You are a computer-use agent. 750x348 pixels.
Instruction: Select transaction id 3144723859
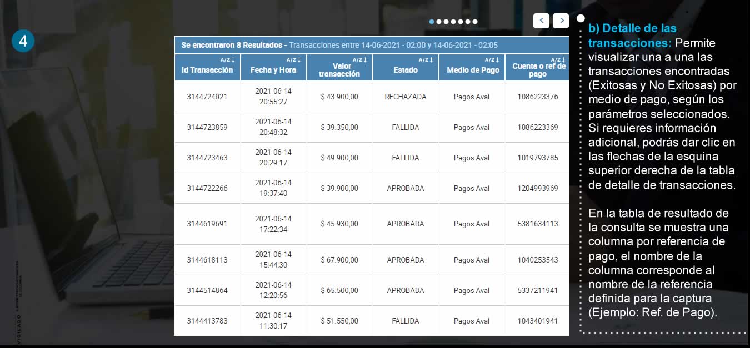pyautogui.click(x=207, y=127)
